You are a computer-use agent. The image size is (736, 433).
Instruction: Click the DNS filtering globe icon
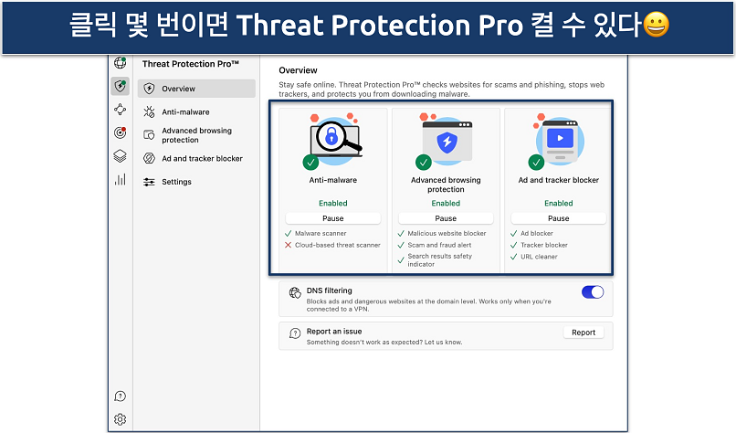pyautogui.click(x=295, y=293)
